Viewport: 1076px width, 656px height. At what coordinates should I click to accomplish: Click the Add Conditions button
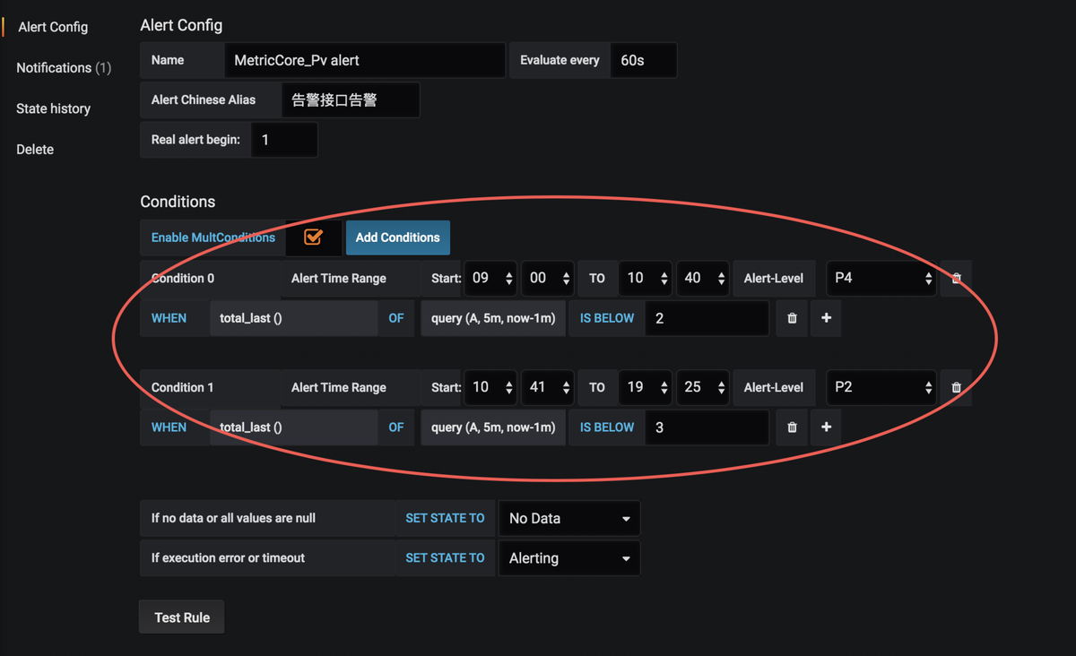tap(398, 237)
